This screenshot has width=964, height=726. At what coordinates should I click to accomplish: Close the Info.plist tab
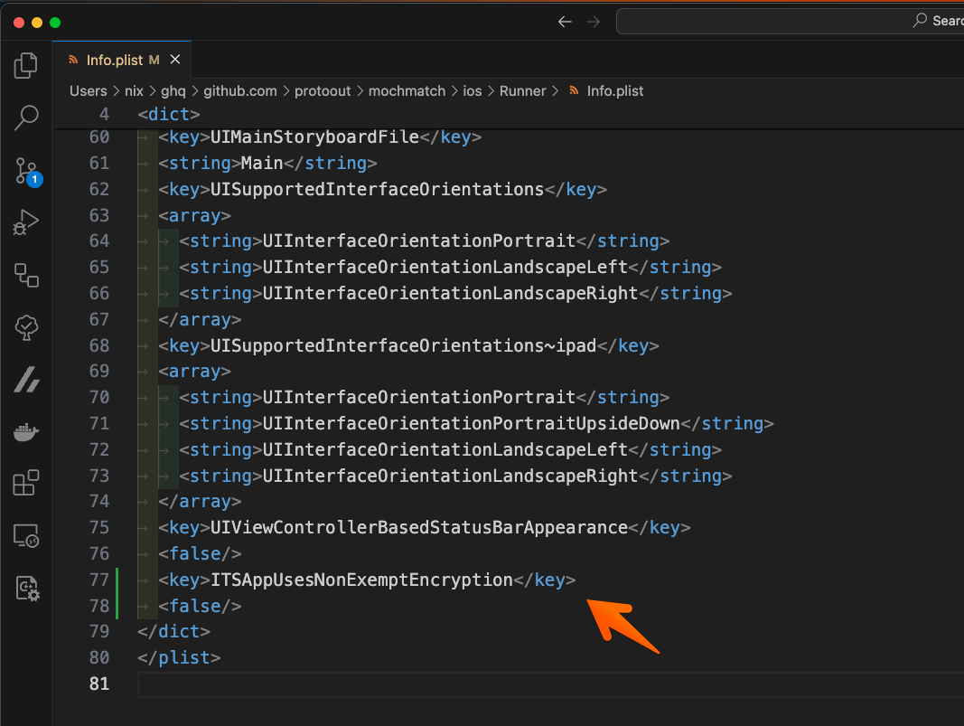175,59
